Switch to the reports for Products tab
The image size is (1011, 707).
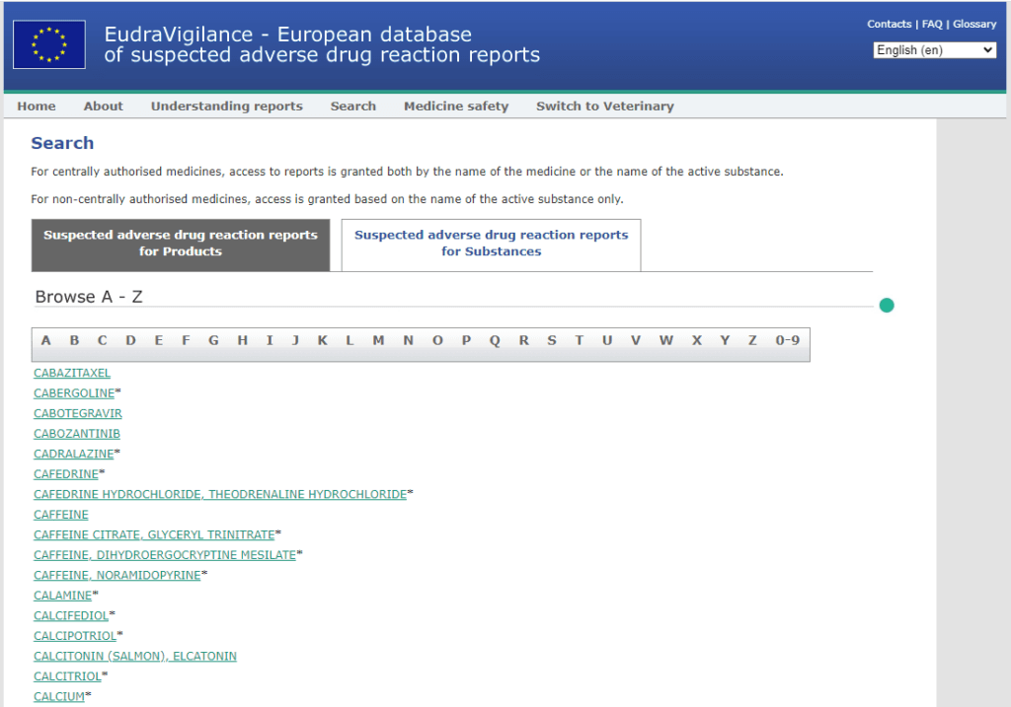[x=181, y=244]
